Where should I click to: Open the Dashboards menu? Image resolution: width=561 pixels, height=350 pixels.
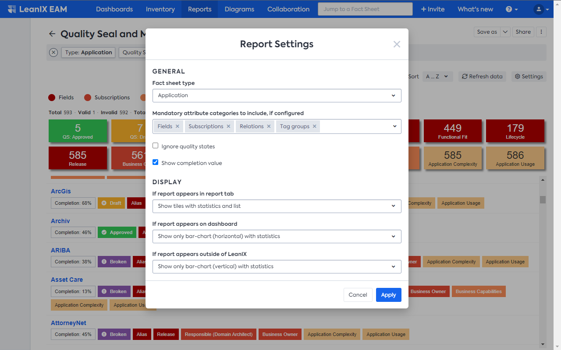[x=114, y=9]
